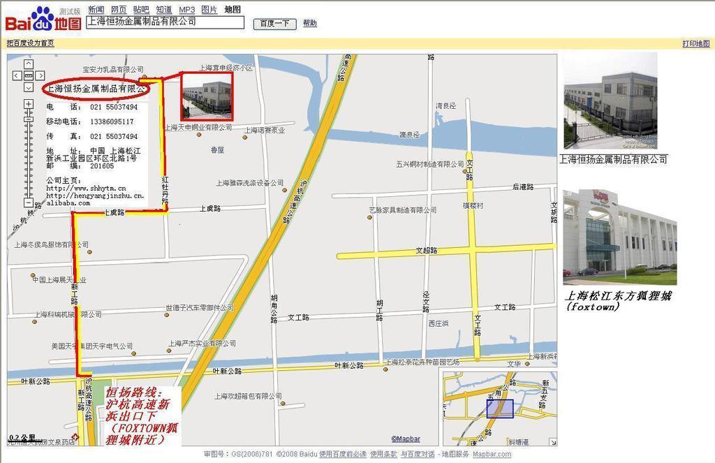The height and width of the screenshot is (463, 715).
Task: Open Mapbar.com footer link
Action: click(492, 454)
